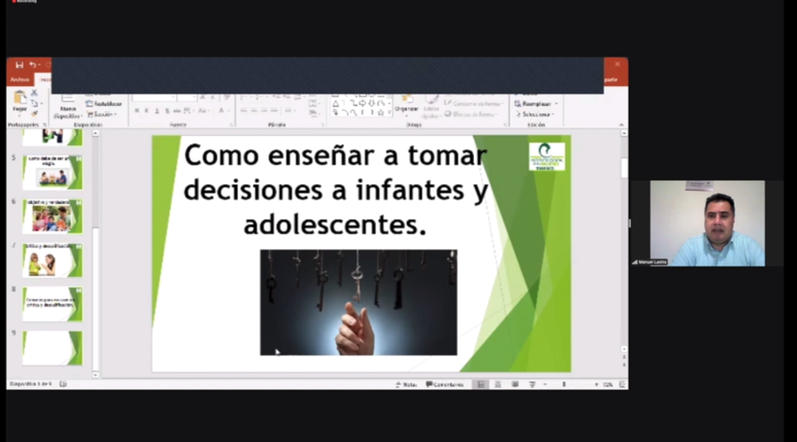Expand the shapes gallery more arrow

(x=389, y=113)
